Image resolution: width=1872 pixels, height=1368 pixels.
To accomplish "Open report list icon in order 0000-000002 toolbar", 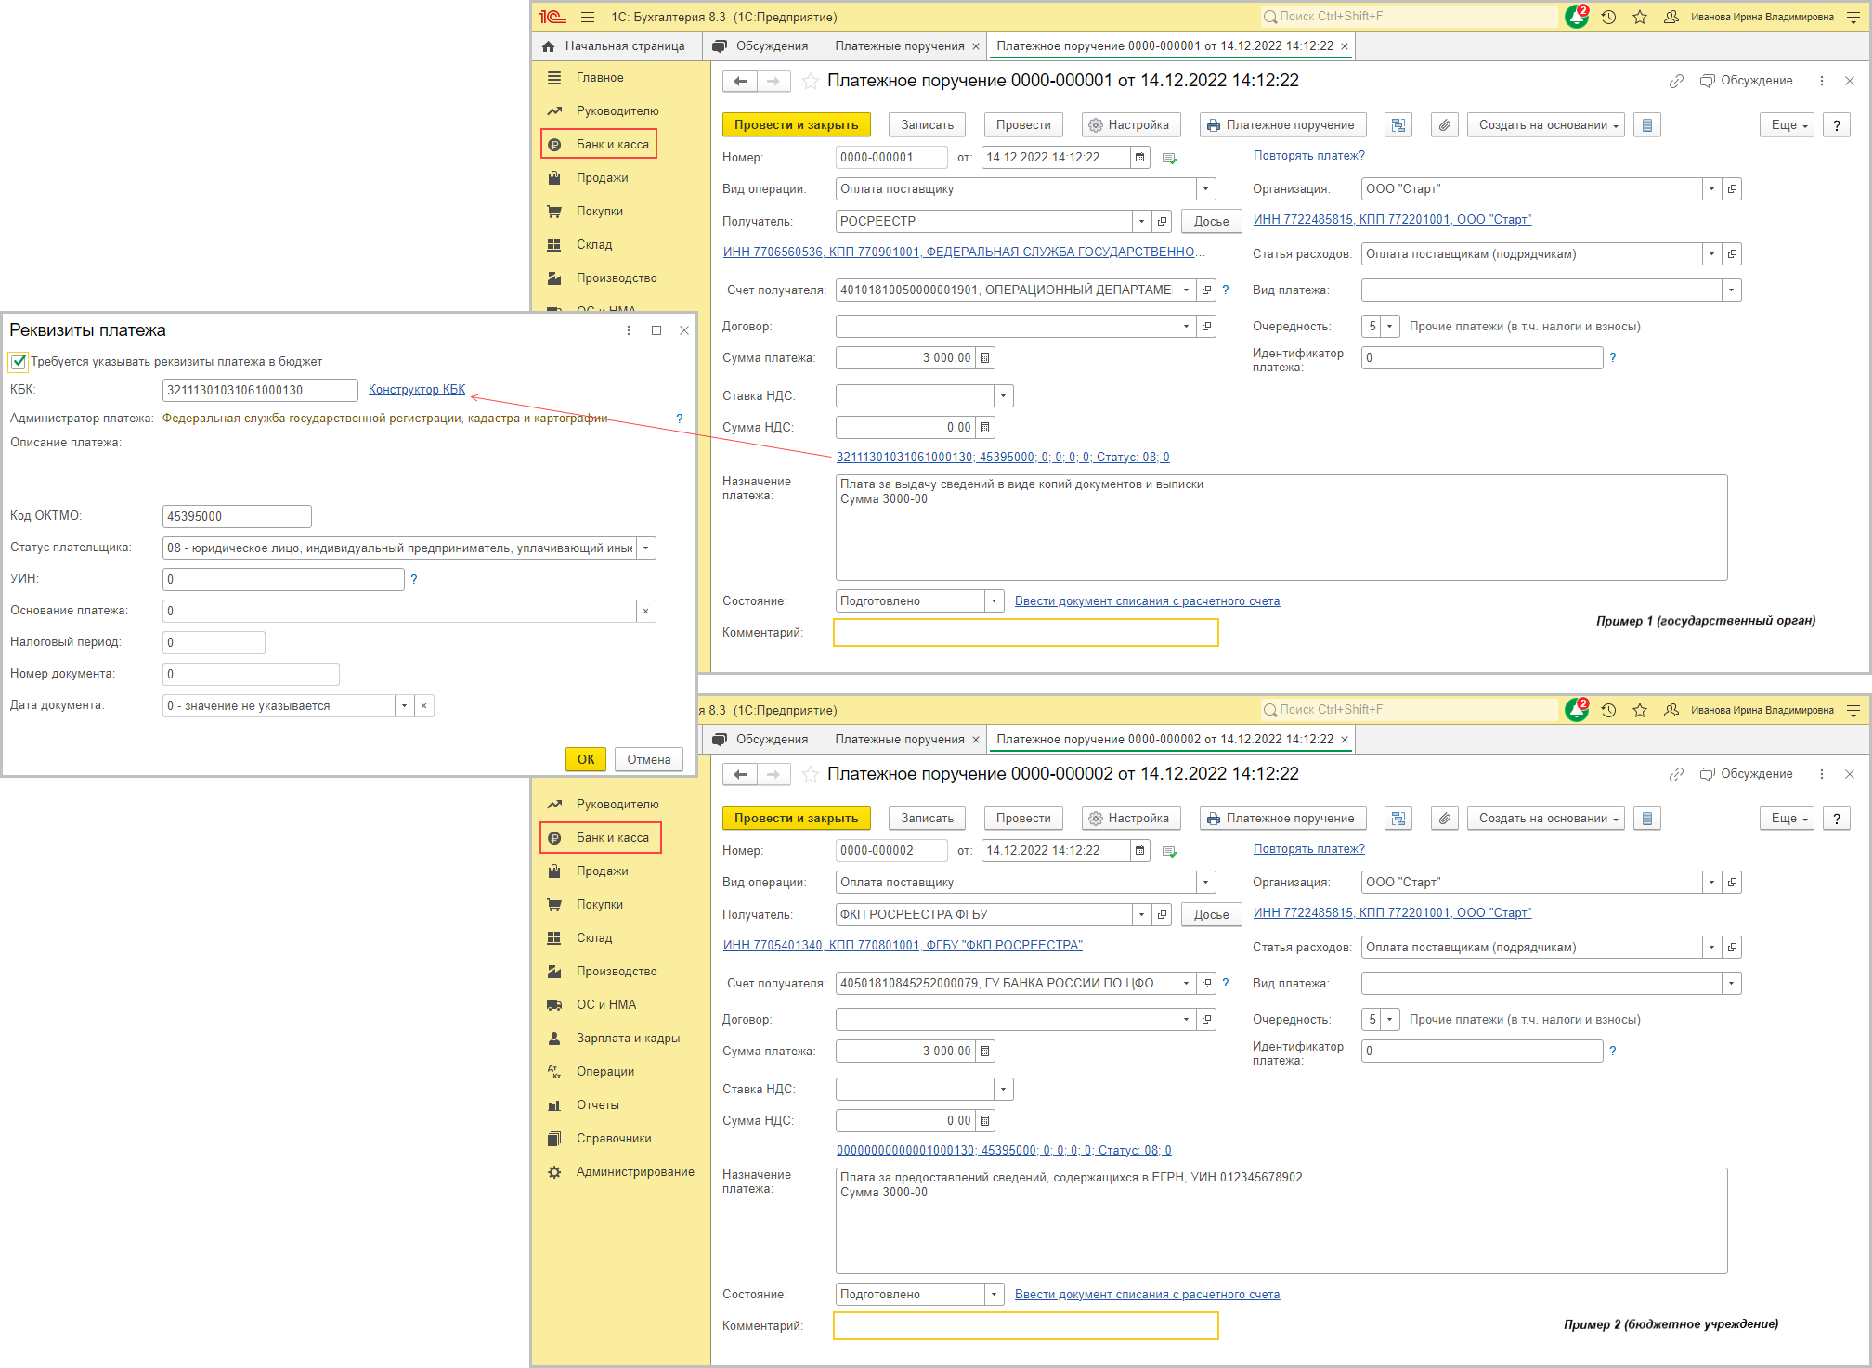I will tap(1646, 819).
